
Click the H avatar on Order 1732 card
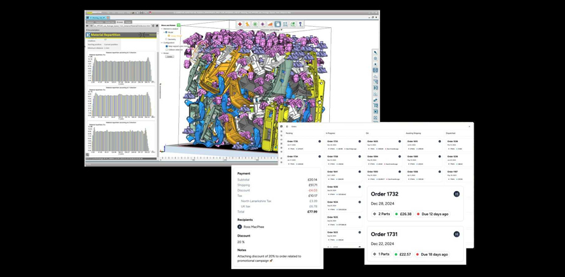tap(457, 194)
